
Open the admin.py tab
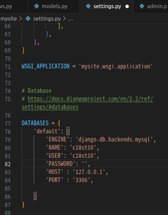(151, 6)
